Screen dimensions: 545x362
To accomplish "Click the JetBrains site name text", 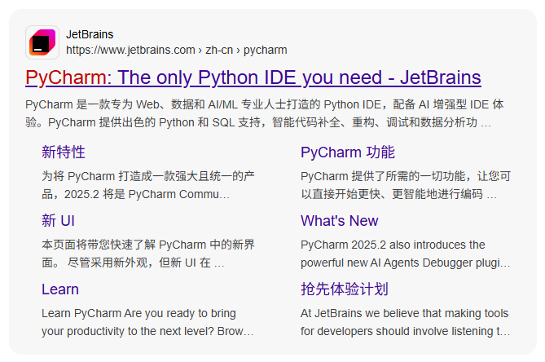I will pos(90,34).
